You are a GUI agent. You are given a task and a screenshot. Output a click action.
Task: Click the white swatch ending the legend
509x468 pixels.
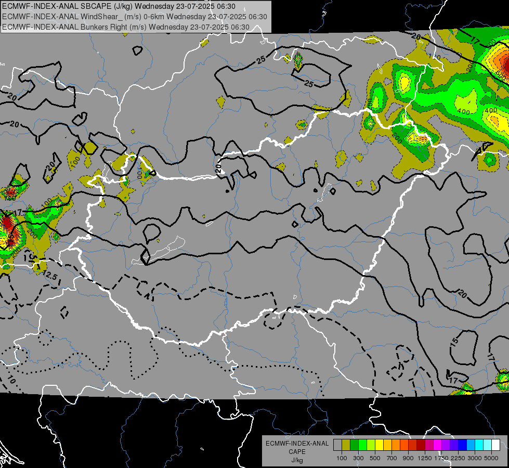pyautogui.click(x=495, y=445)
